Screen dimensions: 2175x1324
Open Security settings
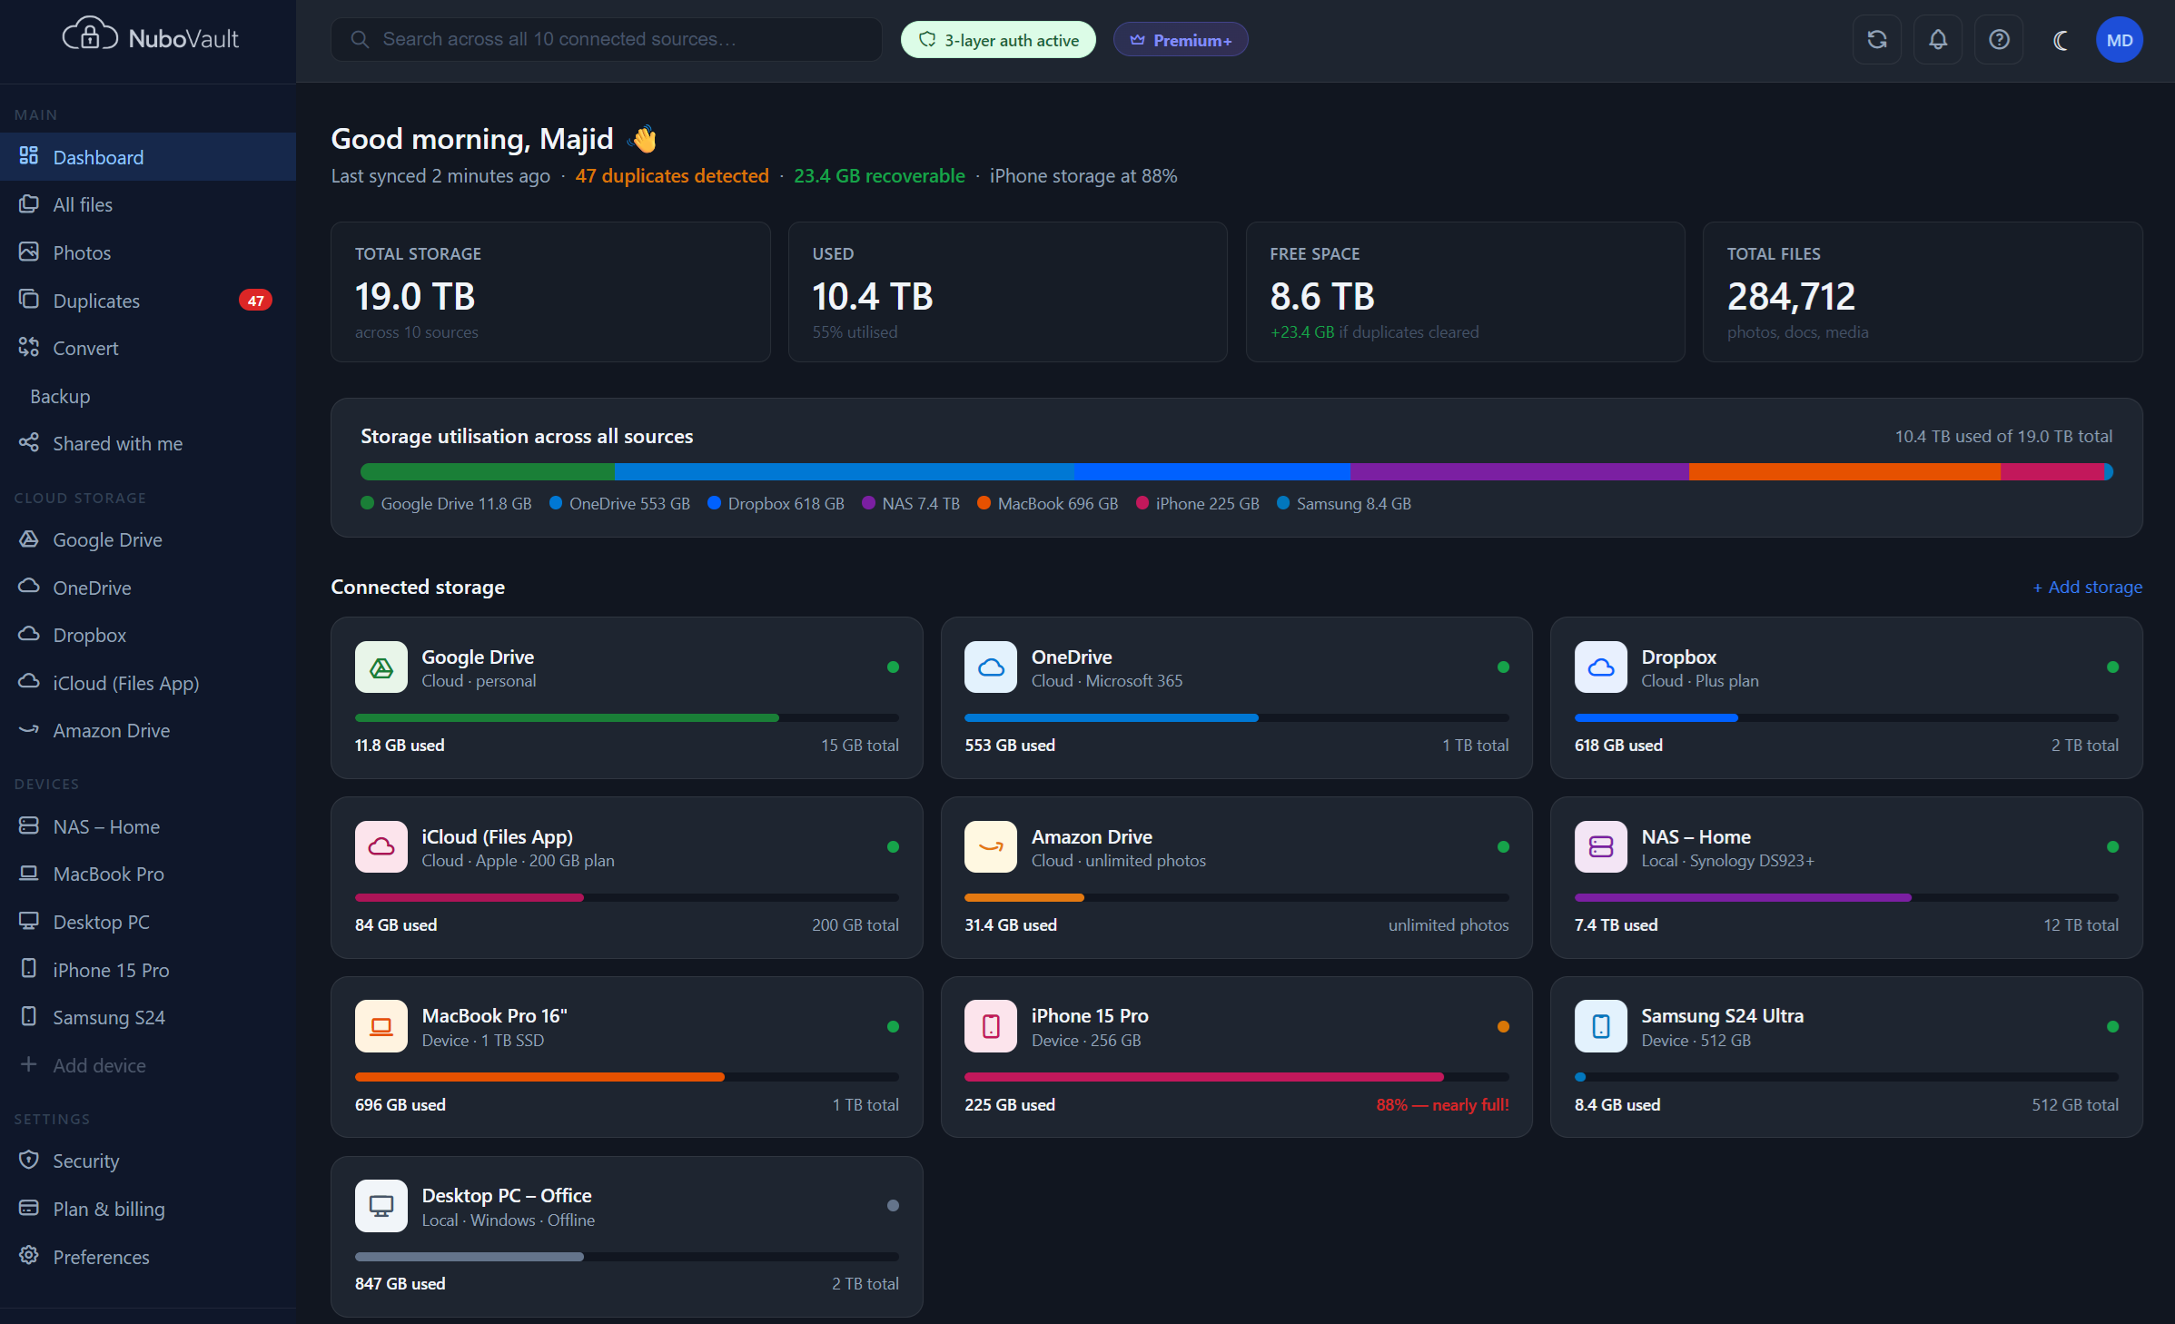click(148, 1161)
